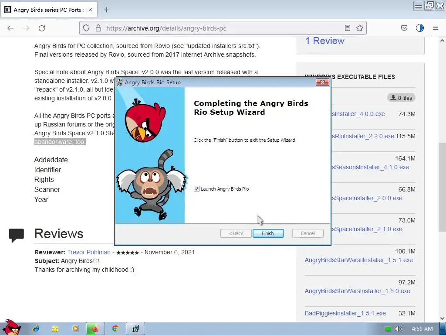Screen dimensions: 446x335
Task: Click Cancel in Angry Birds Rio Setup
Action: pos(308,233)
